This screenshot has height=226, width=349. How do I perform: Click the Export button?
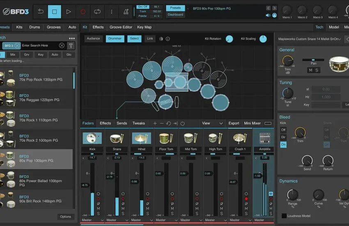234,123
